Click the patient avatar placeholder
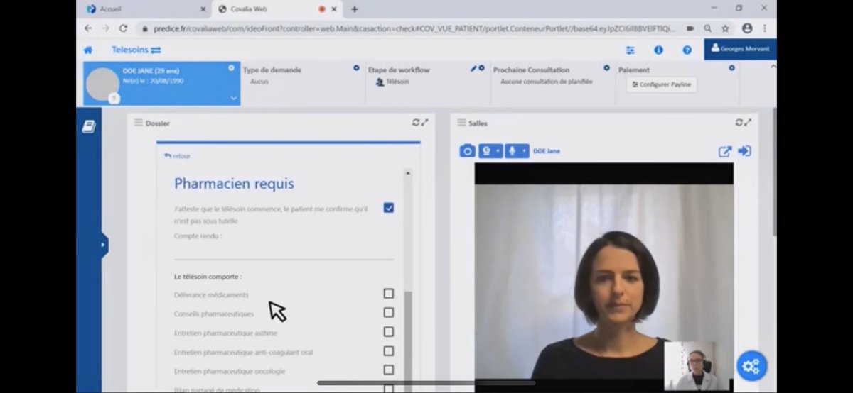853x393 pixels. [102, 84]
